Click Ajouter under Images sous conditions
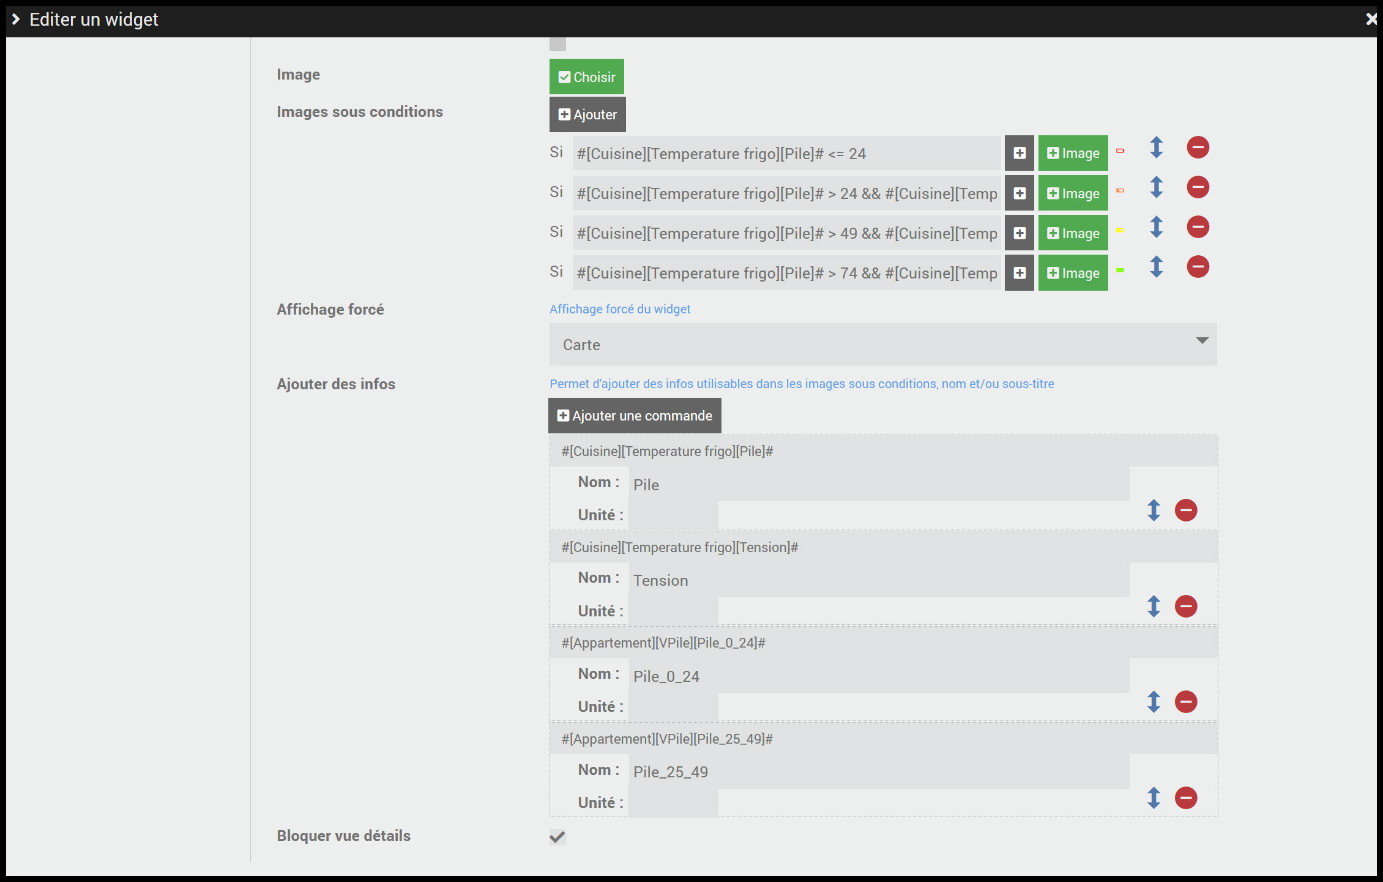This screenshot has height=882, width=1383. [x=587, y=114]
